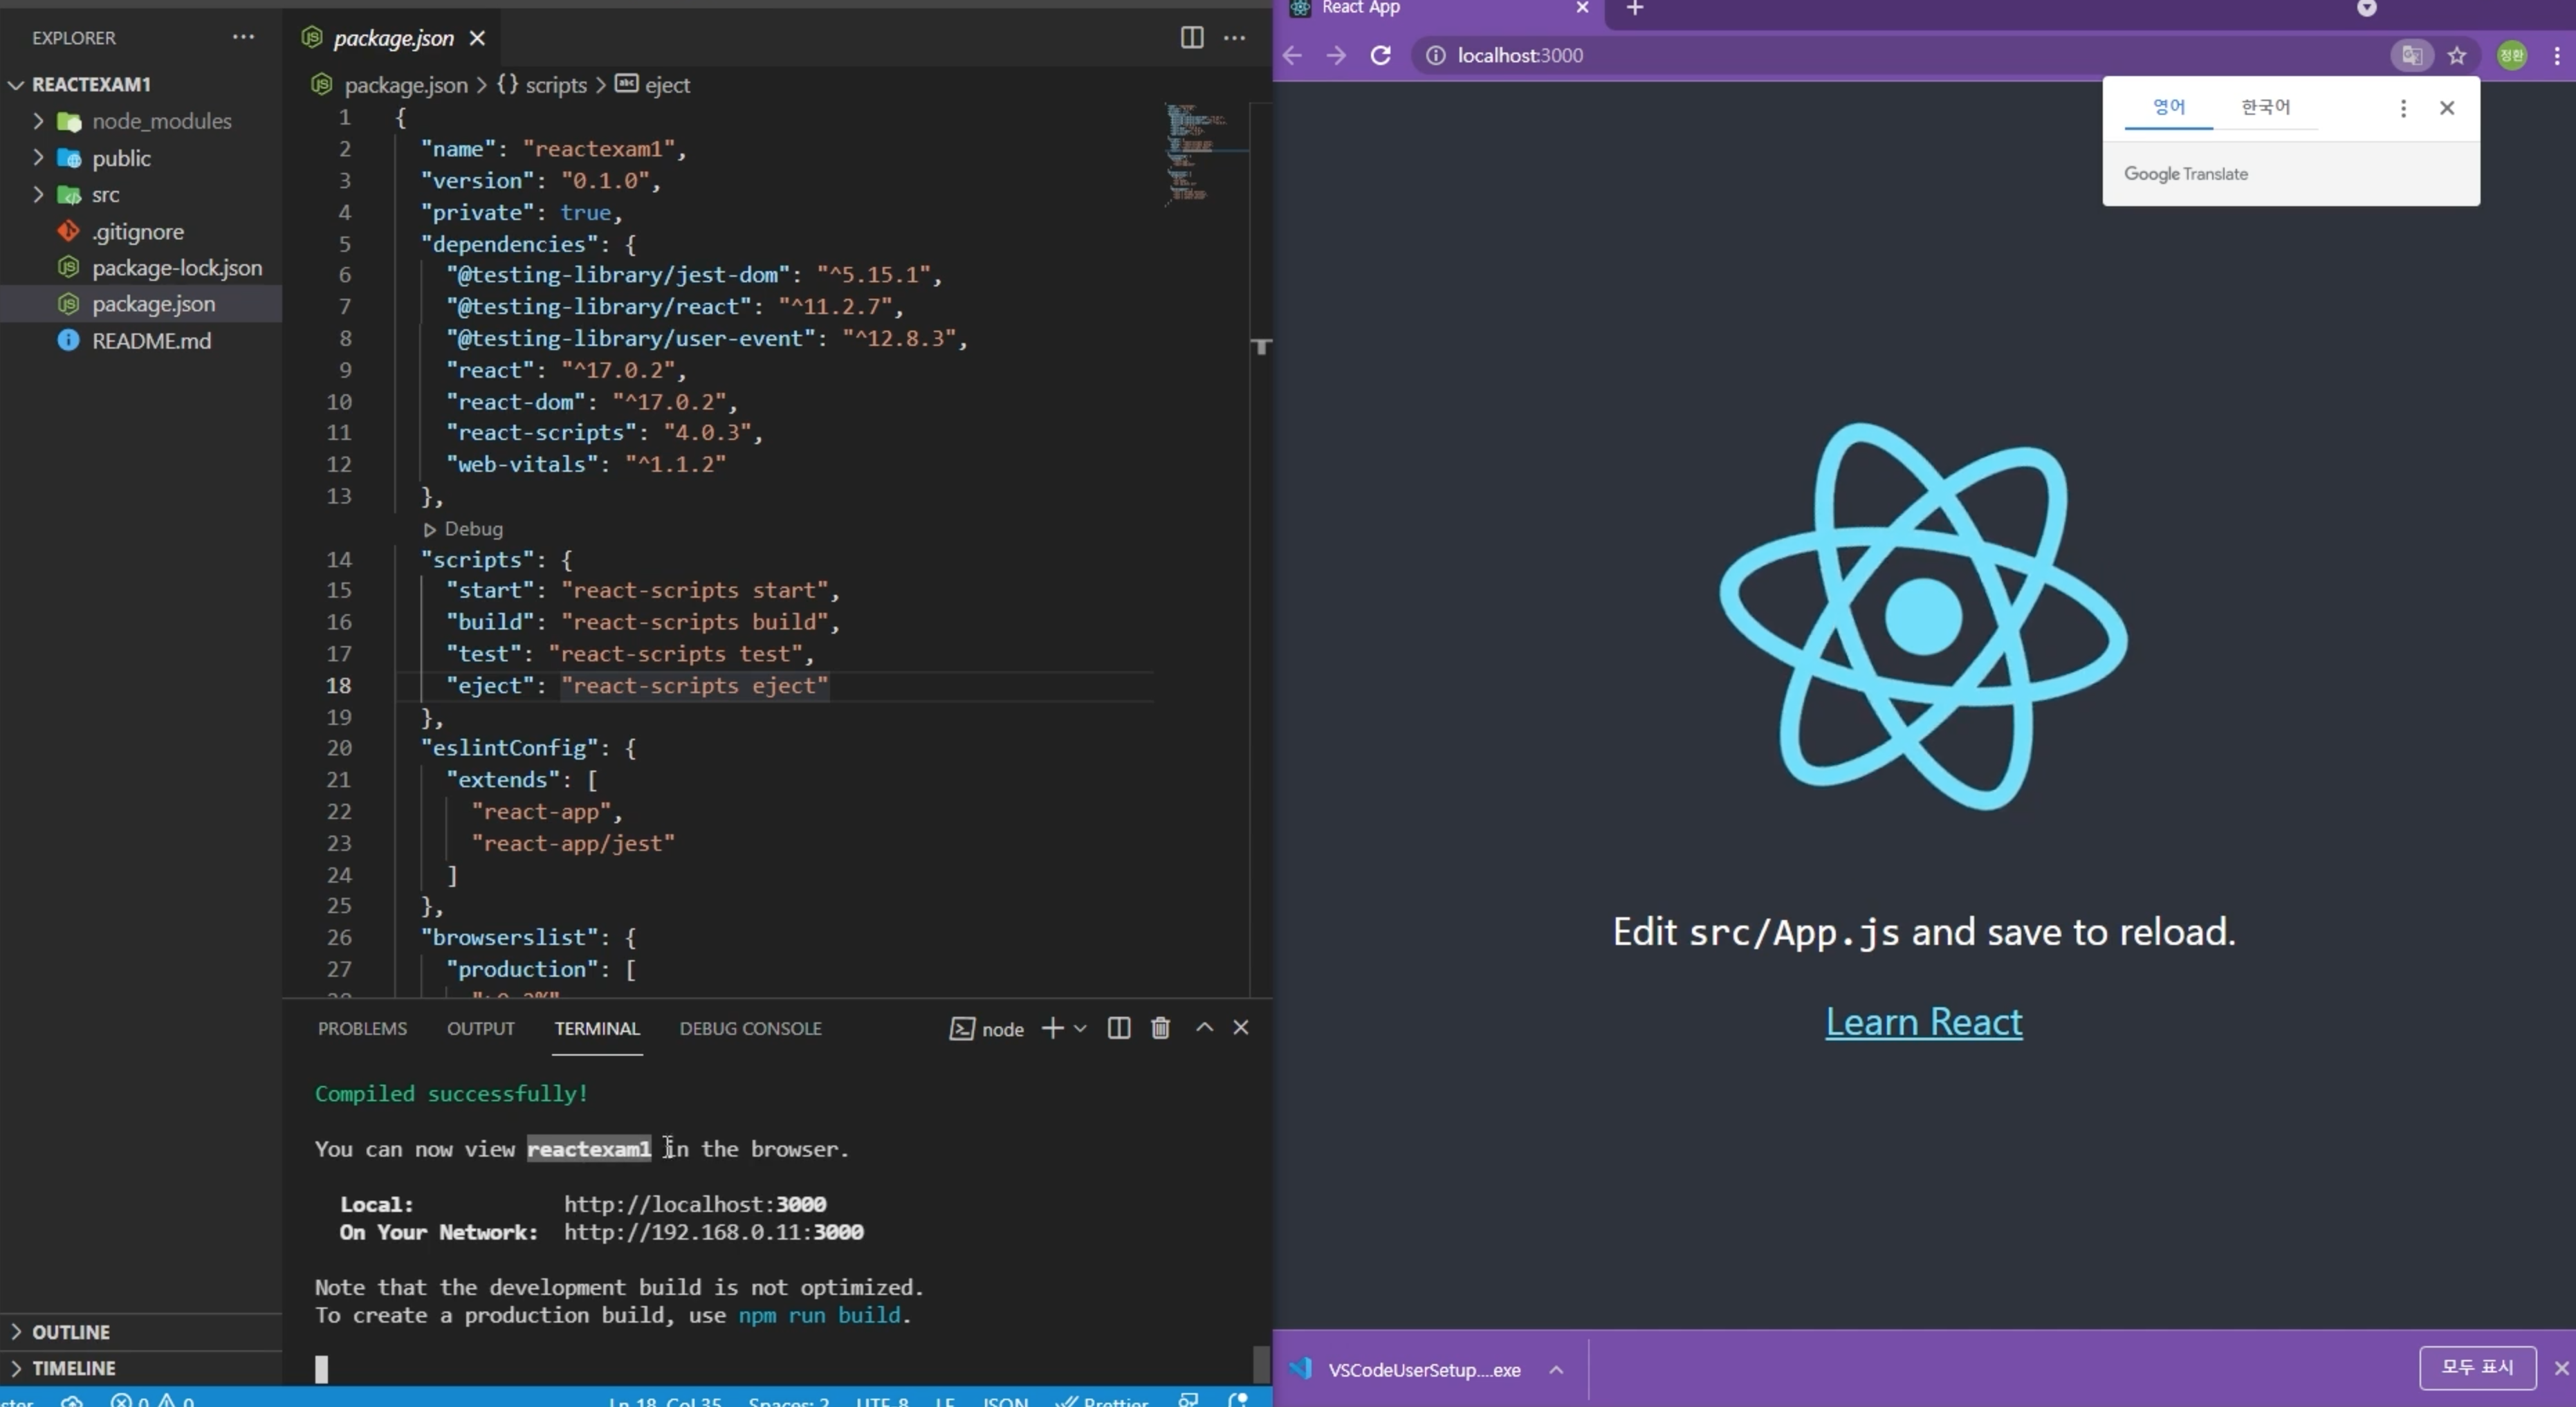Click the 모두 표시 button
This screenshot has width=2576, height=1407.
pos(2477,1367)
